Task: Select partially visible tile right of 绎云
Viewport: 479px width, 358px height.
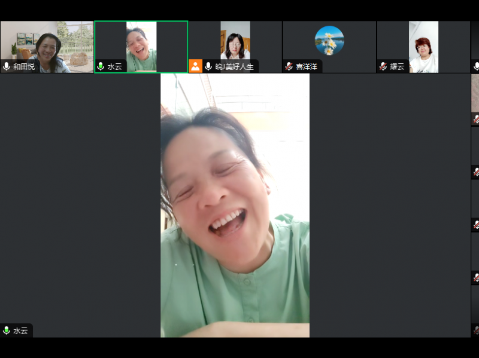Action: (x=475, y=47)
